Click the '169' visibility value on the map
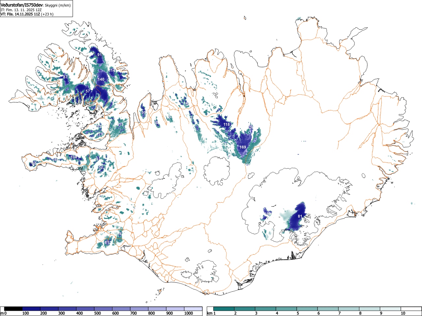422x316 pixels. 243,147
